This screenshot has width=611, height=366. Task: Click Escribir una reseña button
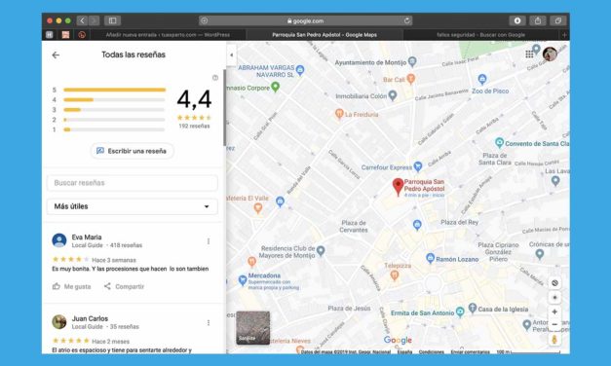[133, 151]
